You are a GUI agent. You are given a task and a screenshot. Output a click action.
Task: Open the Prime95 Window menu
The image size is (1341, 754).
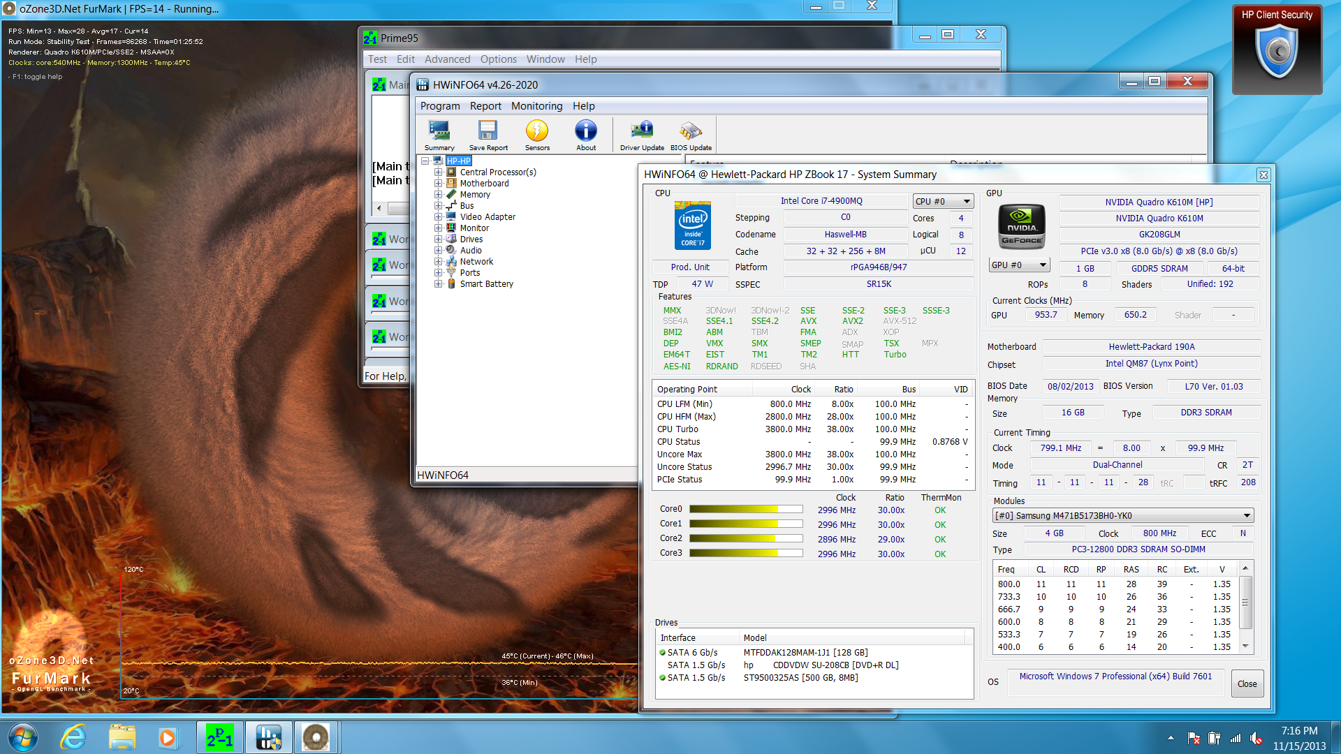pyautogui.click(x=545, y=59)
